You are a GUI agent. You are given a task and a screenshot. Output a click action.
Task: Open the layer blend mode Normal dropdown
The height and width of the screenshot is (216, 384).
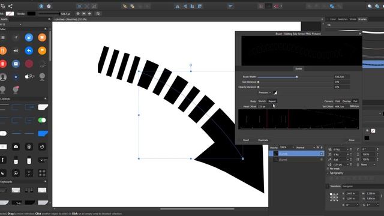pyautogui.click(x=305, y=148)
